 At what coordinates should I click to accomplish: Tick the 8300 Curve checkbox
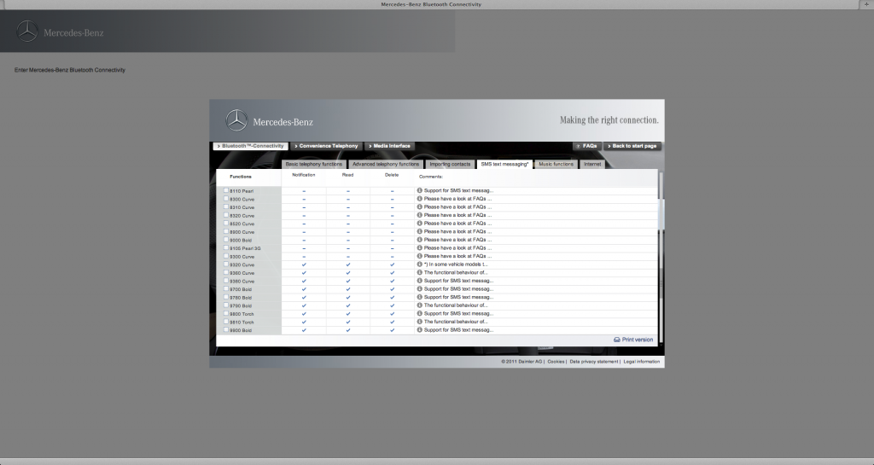click(226, 199)
